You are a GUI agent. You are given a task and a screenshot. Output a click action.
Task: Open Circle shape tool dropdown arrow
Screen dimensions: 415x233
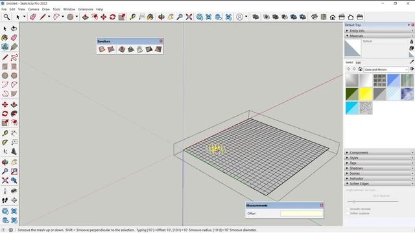tap(77, 17)
